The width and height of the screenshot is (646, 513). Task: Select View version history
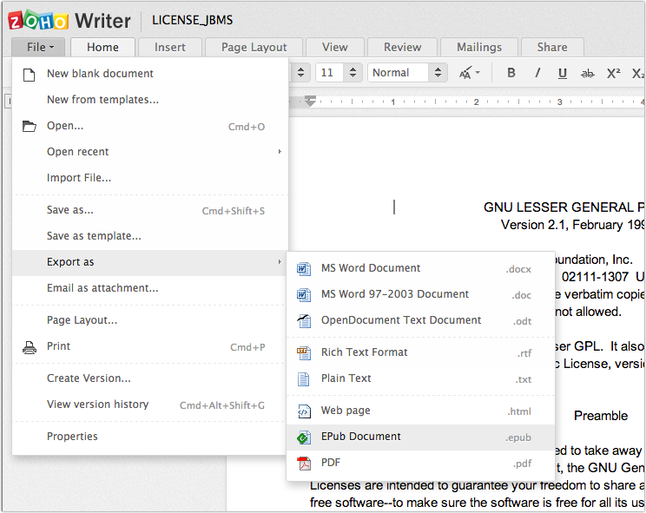coord(150,404)
